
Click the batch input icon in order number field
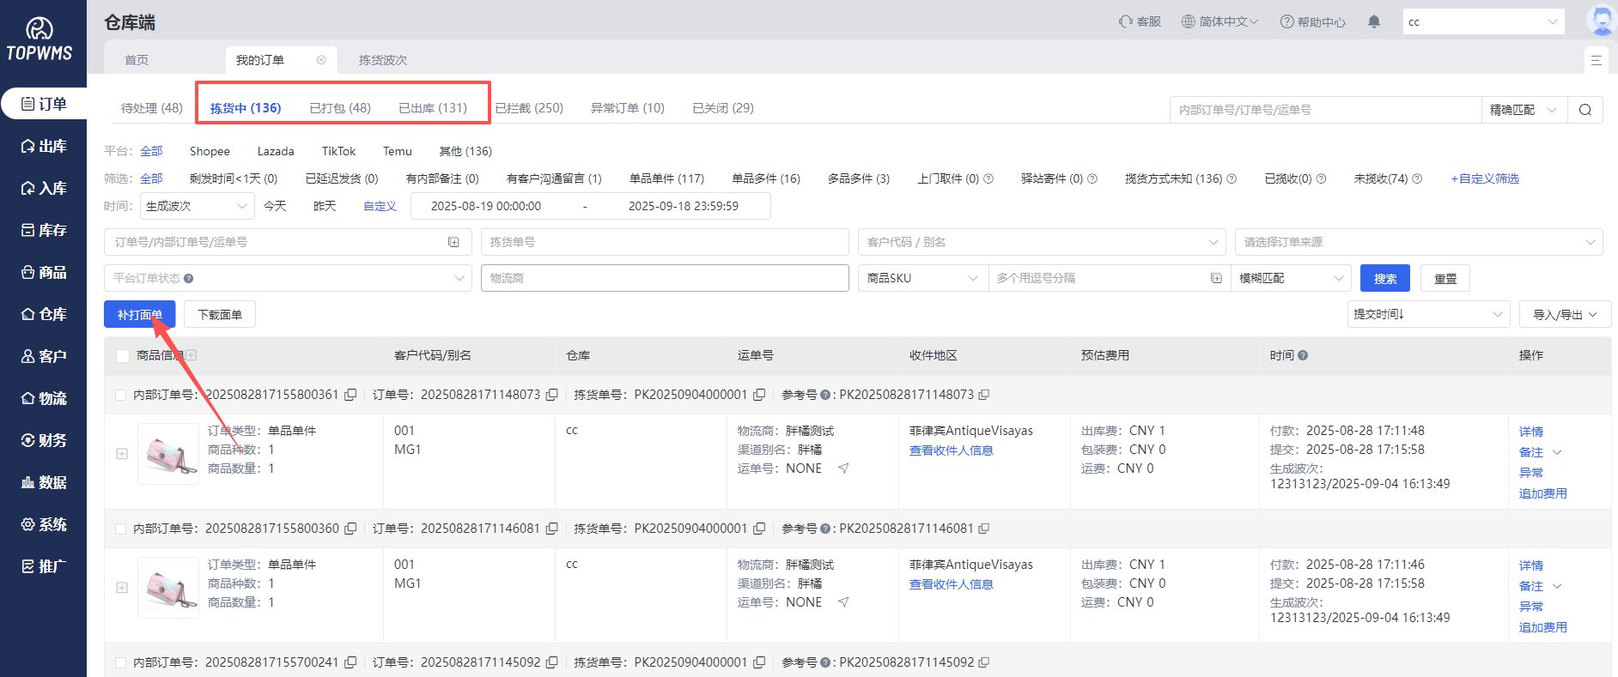pyautogui.click(x=453, y=242)
